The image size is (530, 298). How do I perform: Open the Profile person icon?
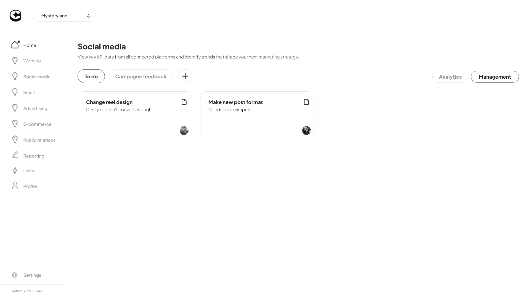click(15, 186)
